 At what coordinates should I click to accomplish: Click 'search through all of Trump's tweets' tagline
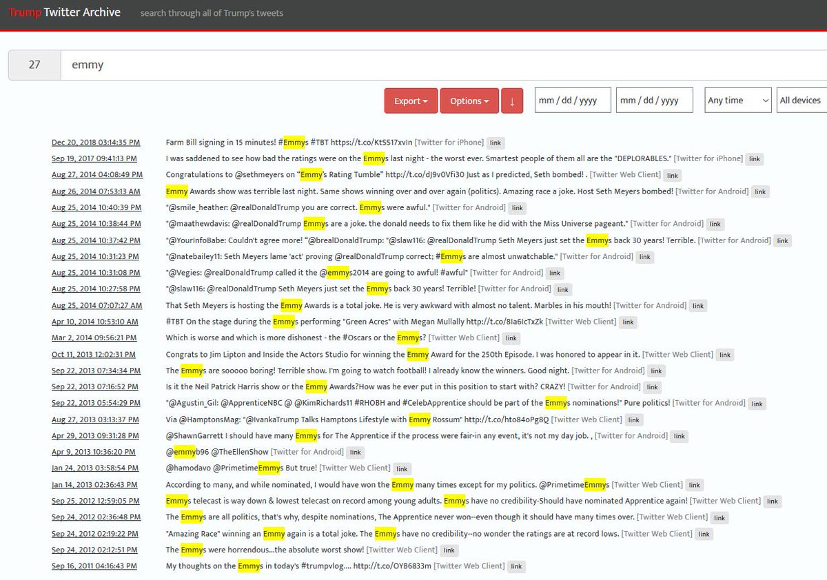coord(212,13)
